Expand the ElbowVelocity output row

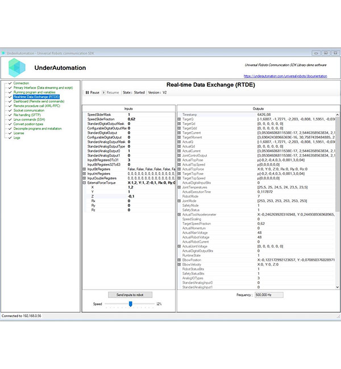[x=180, y=265]
